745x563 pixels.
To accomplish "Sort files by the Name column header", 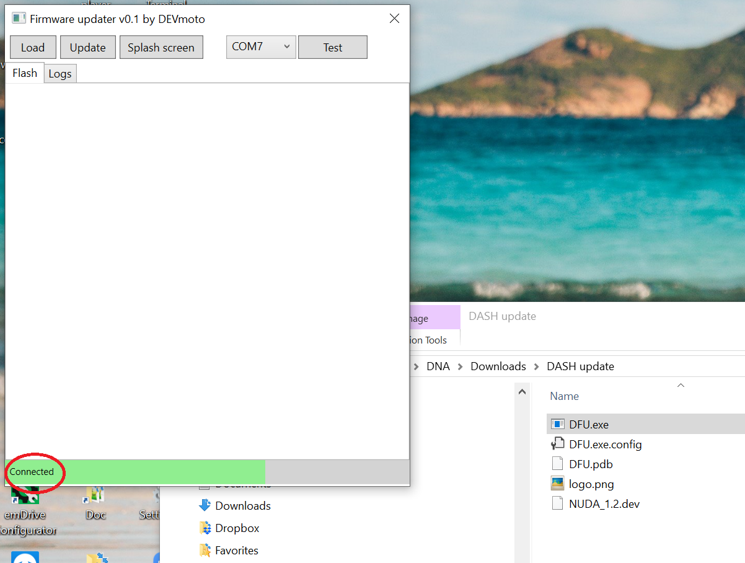I will point(564,396).
